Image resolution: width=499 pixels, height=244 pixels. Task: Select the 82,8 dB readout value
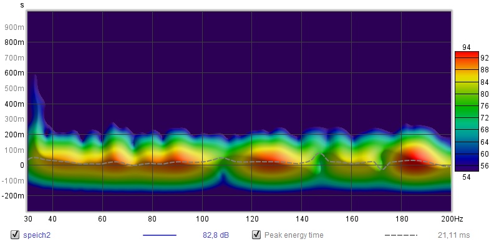pyautogui.click(x=216, y=235)
